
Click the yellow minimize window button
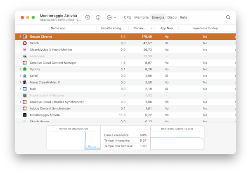click(x=28, y=17)
